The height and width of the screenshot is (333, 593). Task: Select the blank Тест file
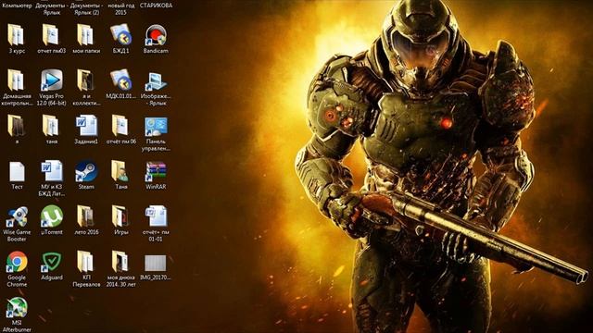(x=17, y=172)
